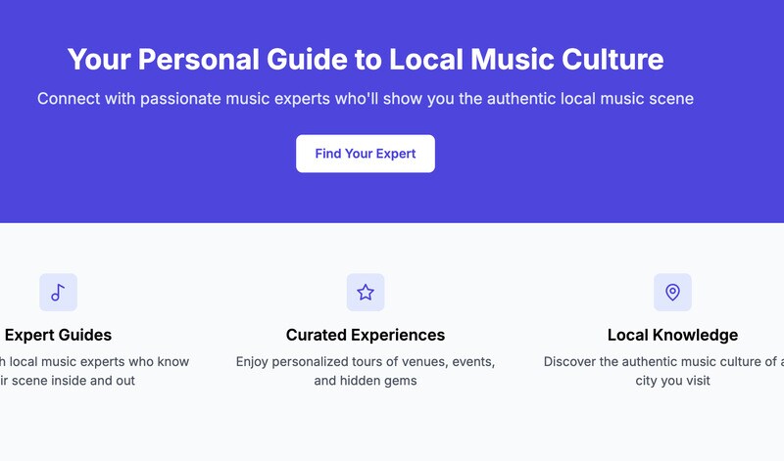Click the "city you visit" text line
The width and height of the screenshot is (784, 461).
[672, 381]
